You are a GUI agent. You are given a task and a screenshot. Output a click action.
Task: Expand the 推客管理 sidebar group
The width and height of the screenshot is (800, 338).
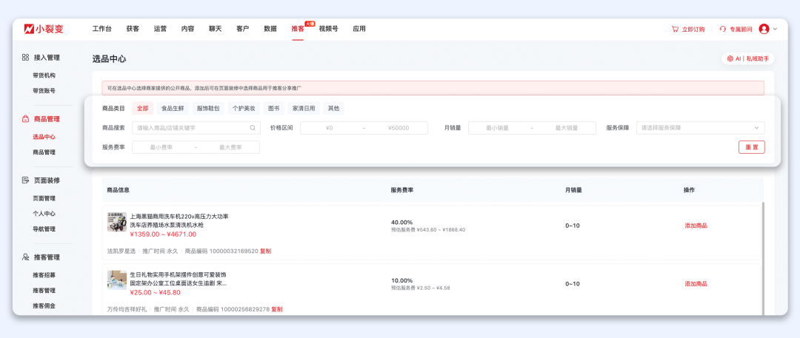[x=46, y=257]
